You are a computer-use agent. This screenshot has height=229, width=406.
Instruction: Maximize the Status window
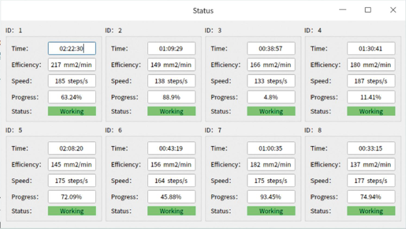coord(368,10)
